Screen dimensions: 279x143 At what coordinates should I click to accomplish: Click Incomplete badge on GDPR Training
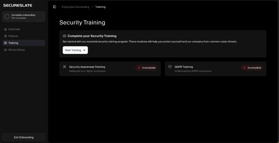pos(252,68)
